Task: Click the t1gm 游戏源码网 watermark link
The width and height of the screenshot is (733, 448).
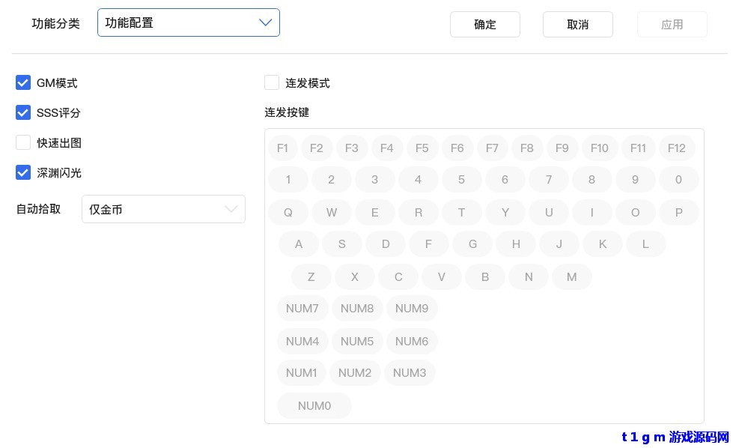Action: (675, 437)
